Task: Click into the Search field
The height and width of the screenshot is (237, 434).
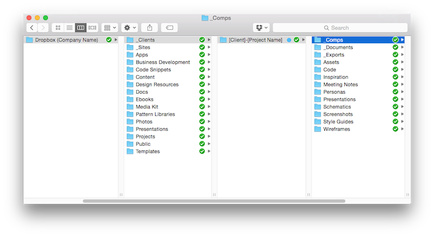Action: point(340,28)
